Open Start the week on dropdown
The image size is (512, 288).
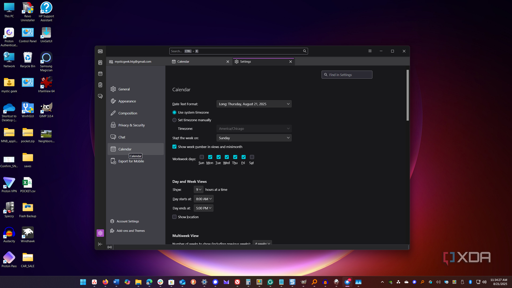click(x=254, y=138)
